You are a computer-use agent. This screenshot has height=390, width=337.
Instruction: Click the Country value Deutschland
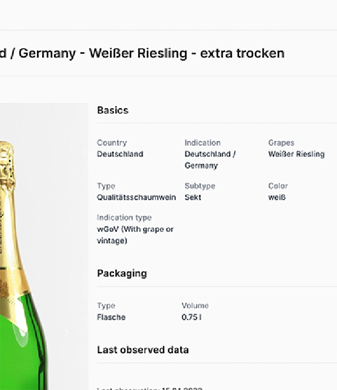[x=120, y=154]
